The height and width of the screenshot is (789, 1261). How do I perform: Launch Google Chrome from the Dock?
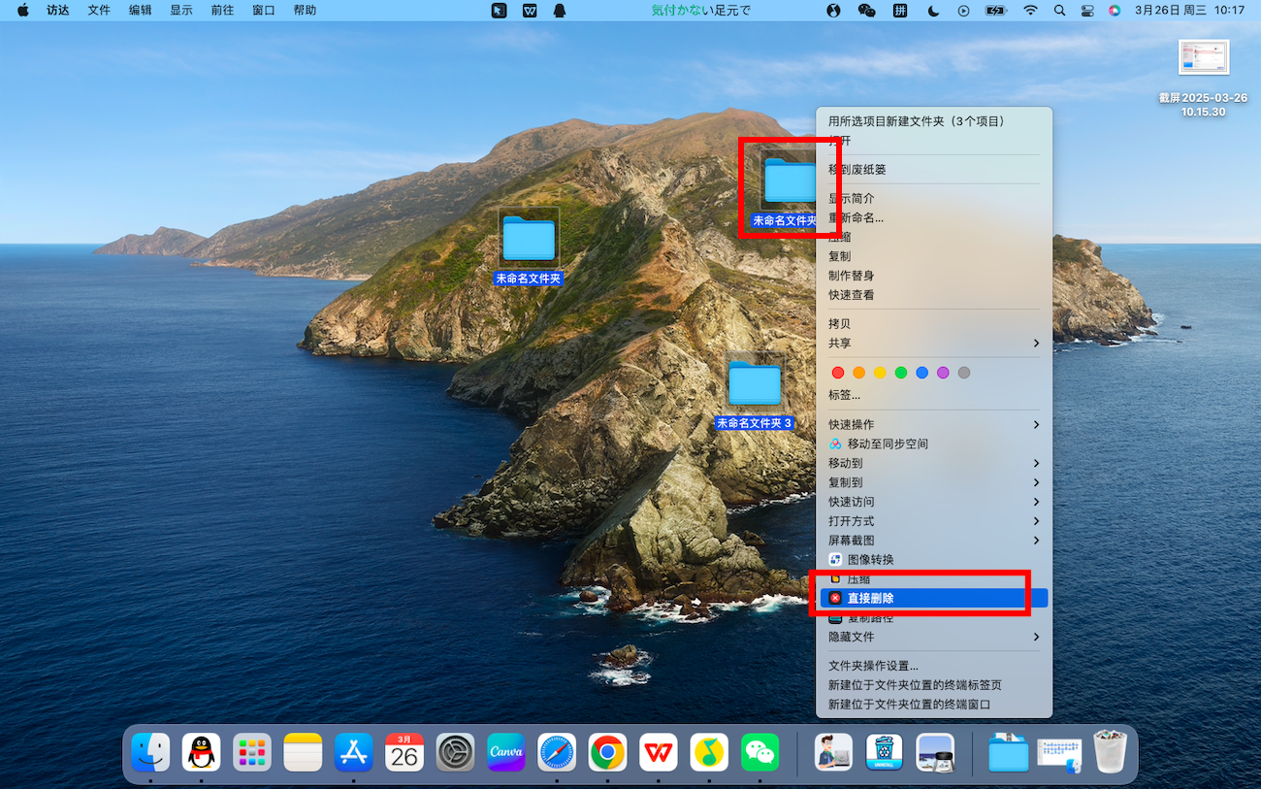(608, 752)
